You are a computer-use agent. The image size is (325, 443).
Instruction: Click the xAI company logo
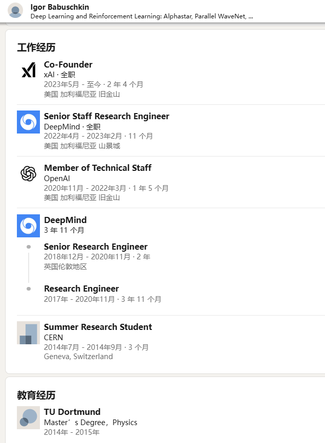point(28,70)
